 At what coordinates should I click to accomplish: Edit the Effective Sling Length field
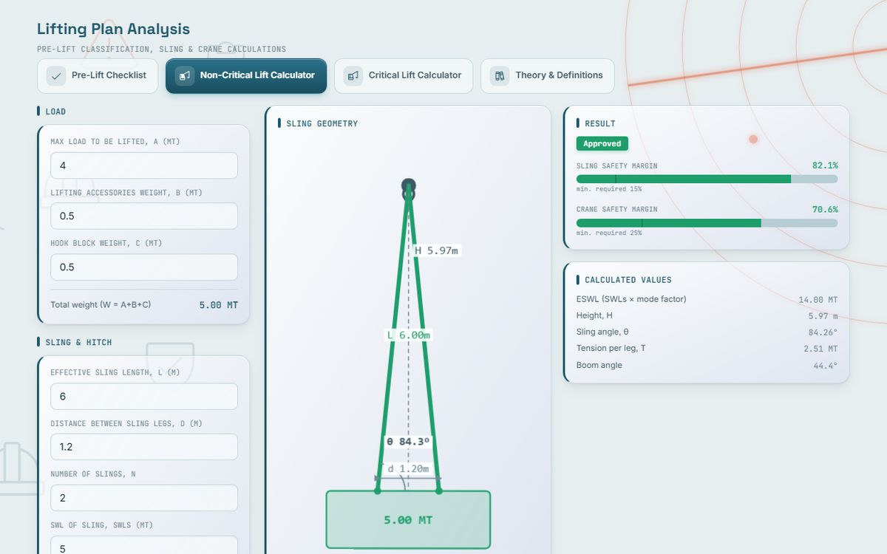144,397
